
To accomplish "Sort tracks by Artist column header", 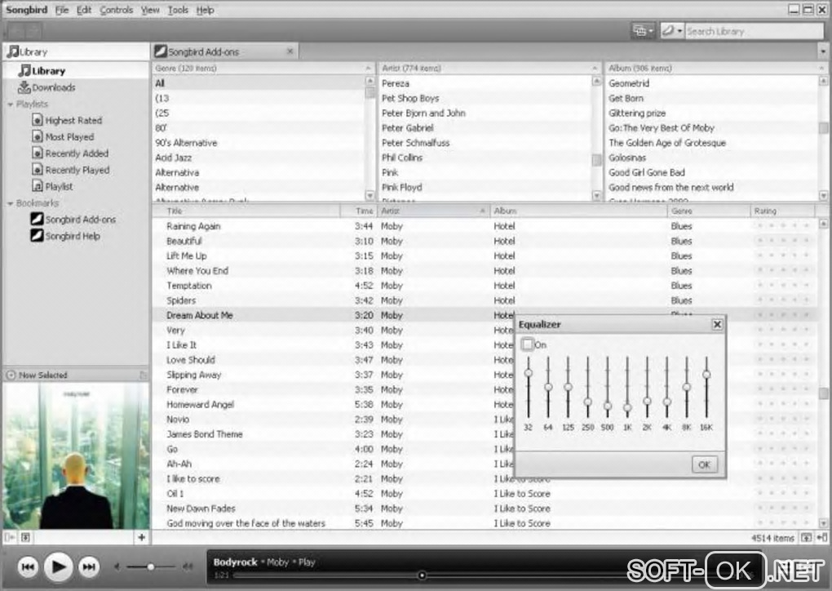I will (434, 211).
